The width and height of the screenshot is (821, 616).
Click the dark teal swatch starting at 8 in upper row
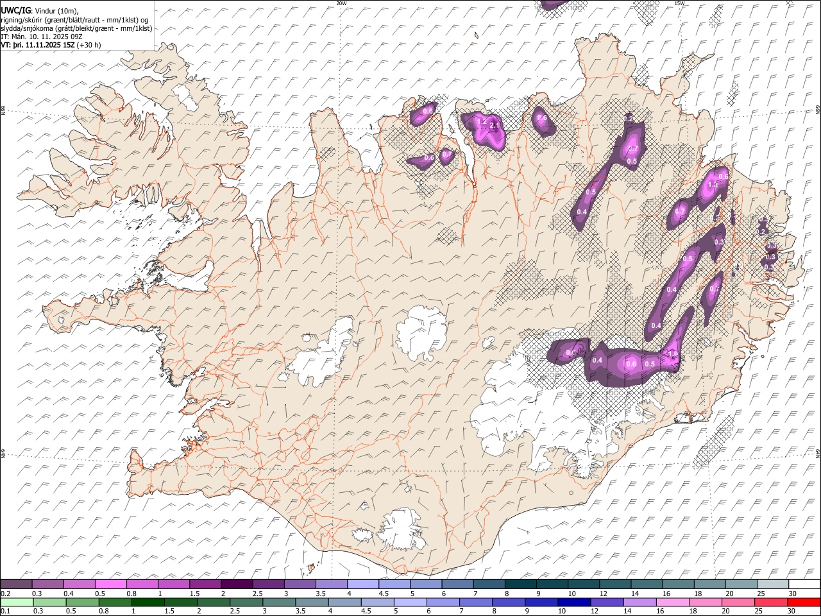(x=520, y=584)
